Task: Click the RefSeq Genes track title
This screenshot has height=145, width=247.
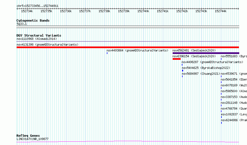Action: (x=28, y=136)
